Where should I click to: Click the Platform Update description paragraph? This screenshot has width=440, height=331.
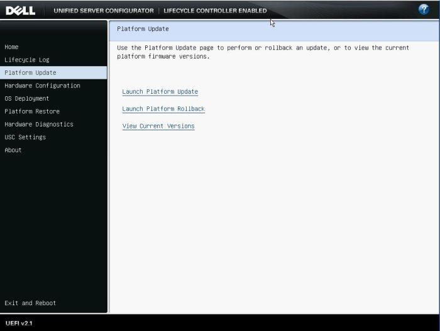click(x=263, y=52)
